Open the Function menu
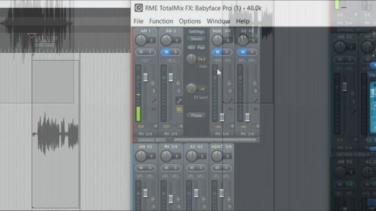The width and height of the screenshot is (376, 211). (x=161, y=21)
